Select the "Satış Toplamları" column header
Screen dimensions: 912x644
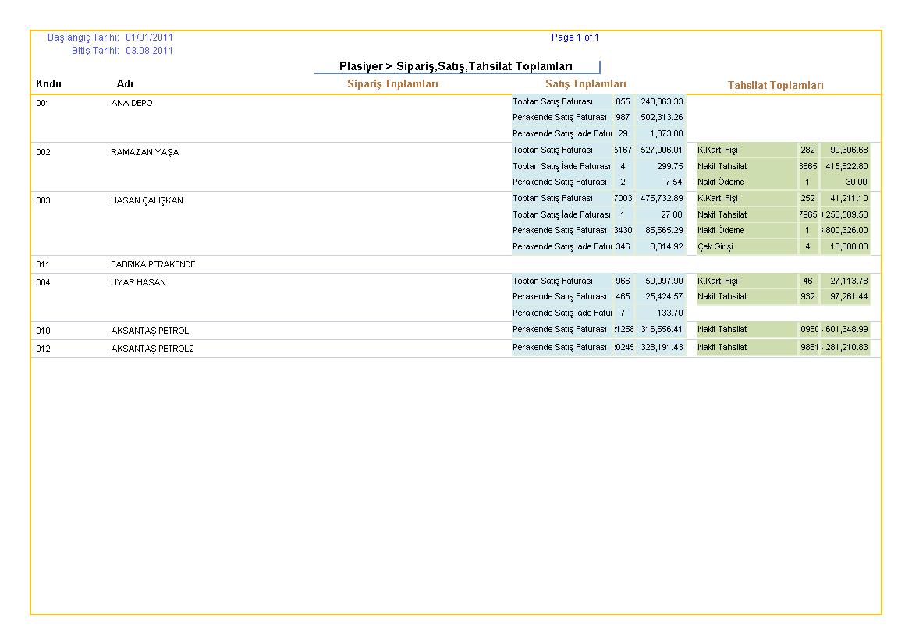[x=586, y=83]
